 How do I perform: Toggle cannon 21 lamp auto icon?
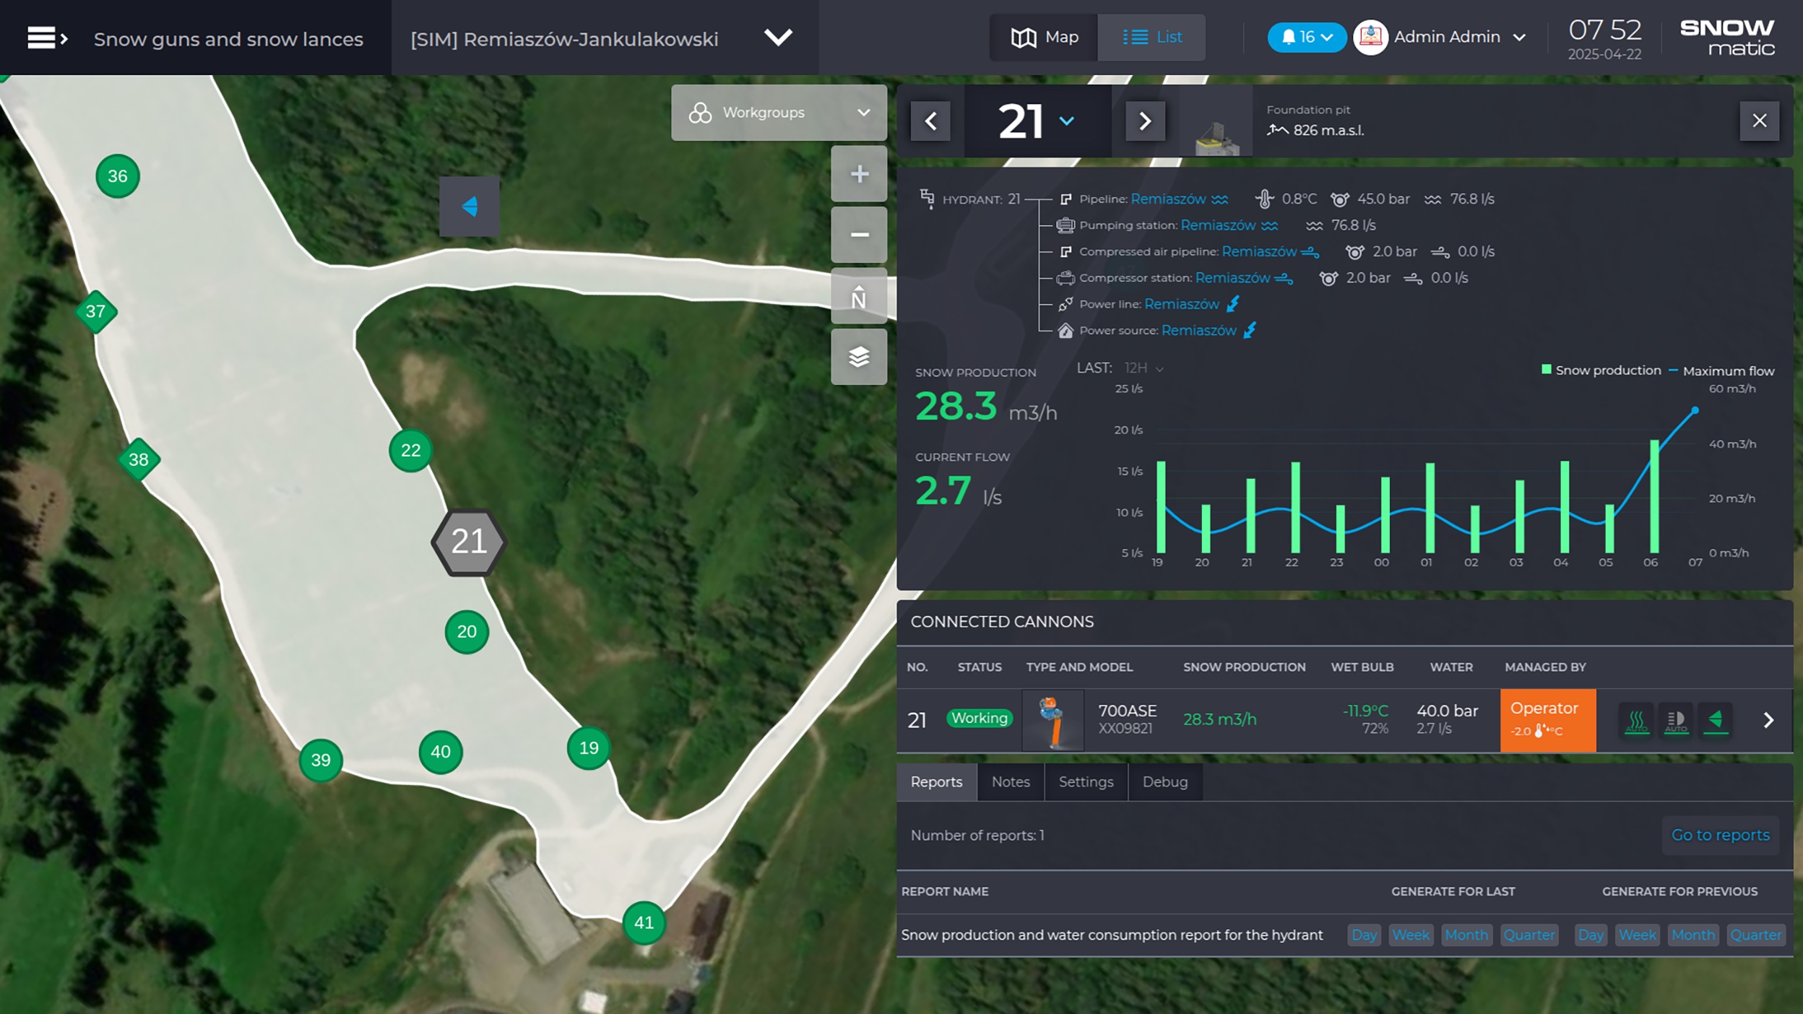(1676, 720)
